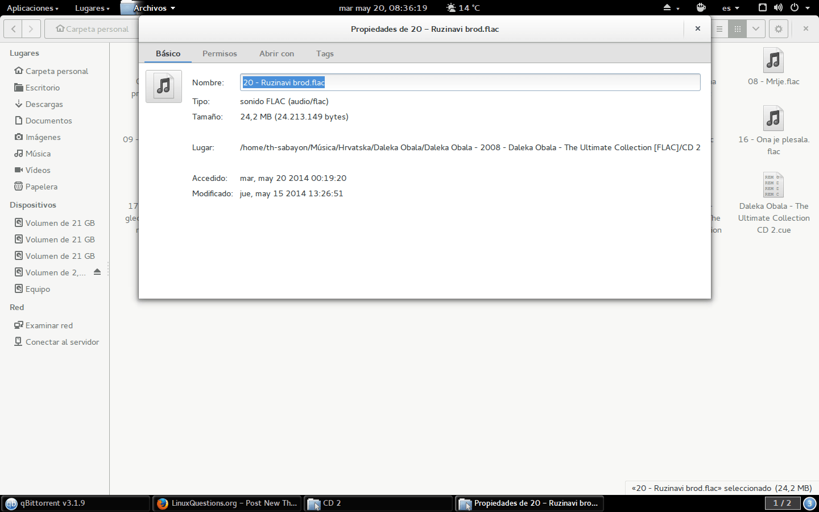Screen dimensions: 819x512
Task: Open the volume icon in system tray
Action: pos(778,8)
